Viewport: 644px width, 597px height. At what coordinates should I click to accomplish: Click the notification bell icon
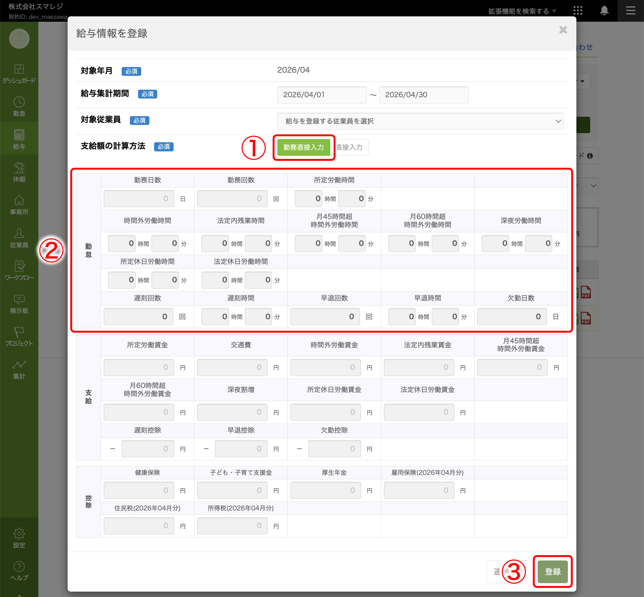coord(604,11)
